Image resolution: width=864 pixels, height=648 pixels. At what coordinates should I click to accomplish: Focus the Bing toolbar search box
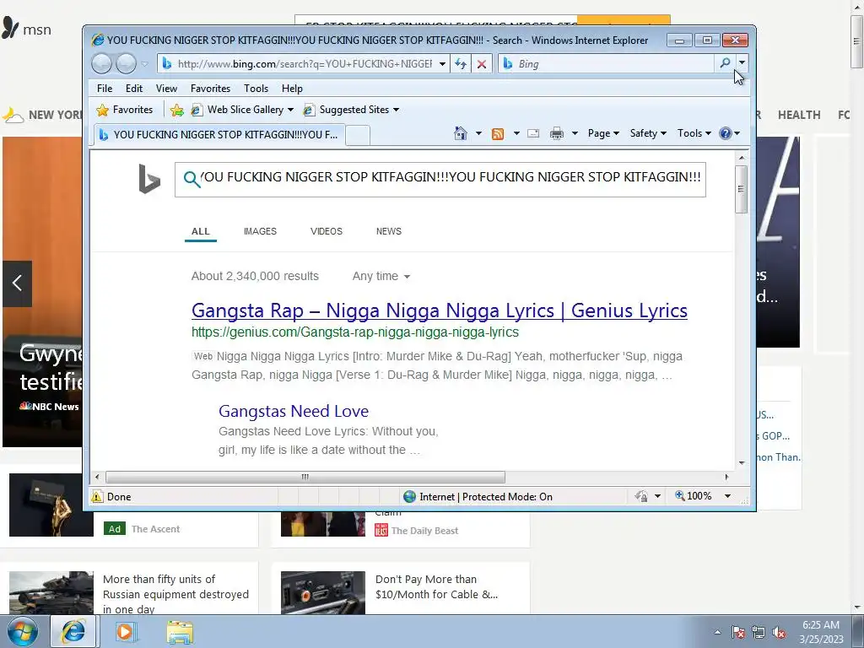[x=606, y=64]
